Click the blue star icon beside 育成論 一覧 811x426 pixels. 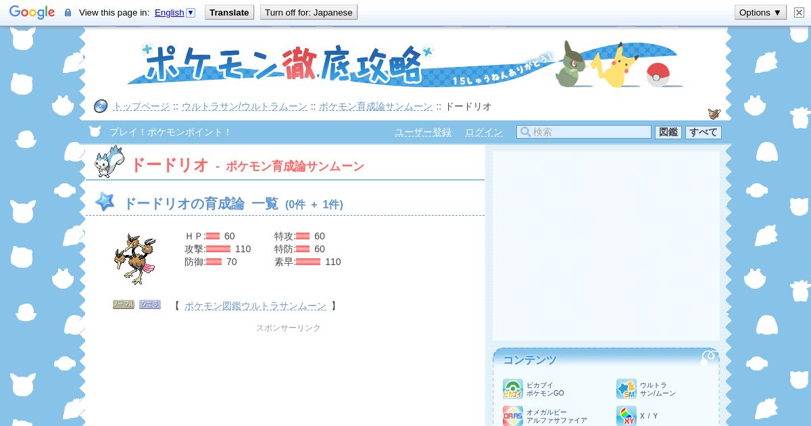(105, 202)
